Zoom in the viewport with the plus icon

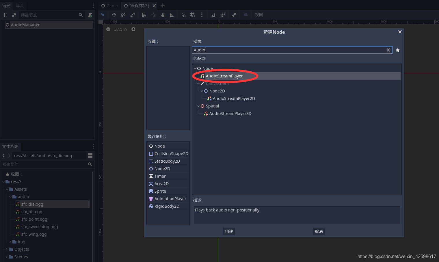[x=133, y=29]
